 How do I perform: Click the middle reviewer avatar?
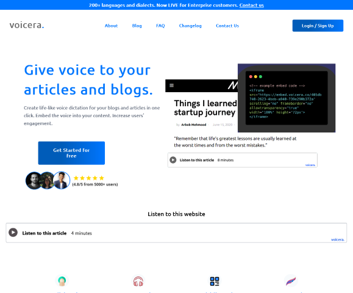(x=47, y=181)
